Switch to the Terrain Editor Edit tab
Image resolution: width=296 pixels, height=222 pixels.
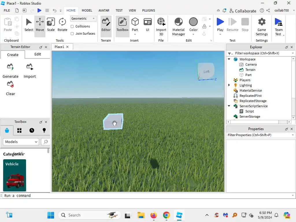(38, 54)
